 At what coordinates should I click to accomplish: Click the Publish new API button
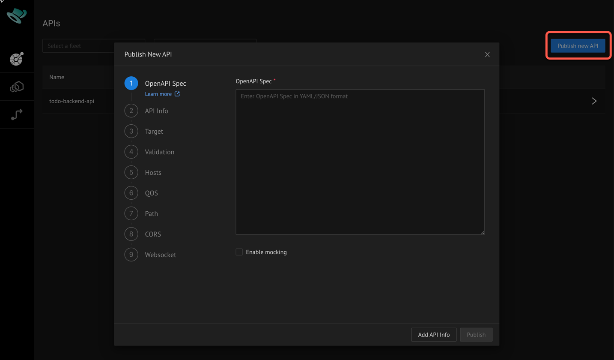[x=578, y=46]
